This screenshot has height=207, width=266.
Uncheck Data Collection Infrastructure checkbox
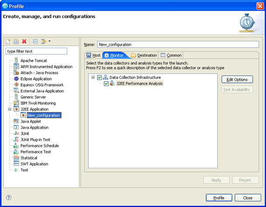(x=100, y=77)
